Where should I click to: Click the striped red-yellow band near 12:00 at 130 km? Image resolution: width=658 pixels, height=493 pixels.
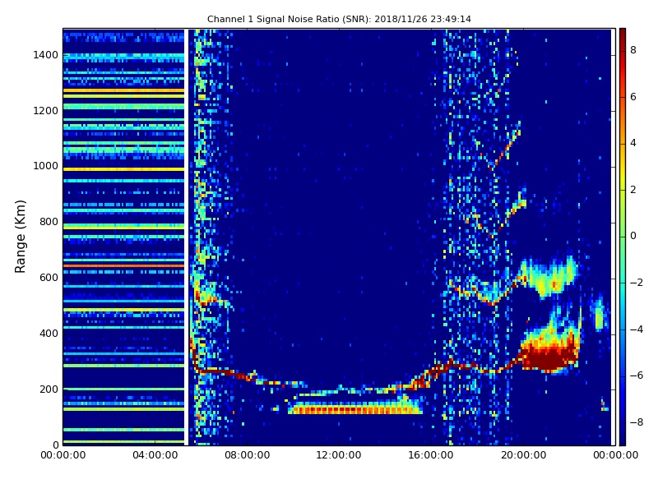tap(355, 408)
